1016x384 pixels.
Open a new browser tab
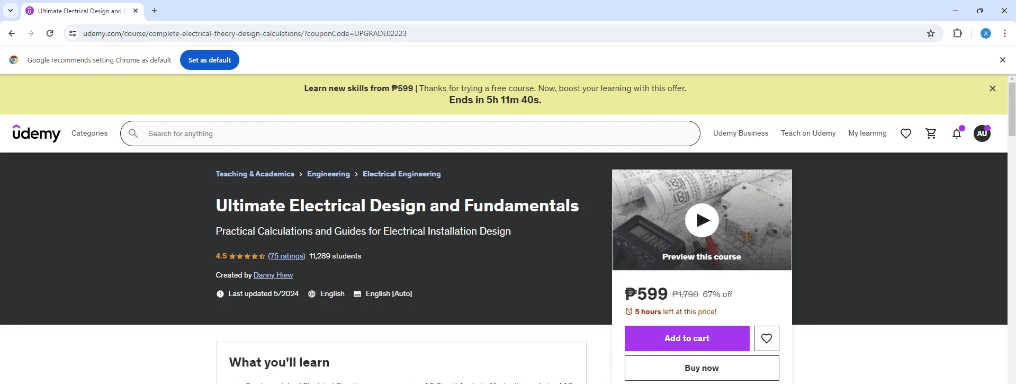(x=155, y=11)
